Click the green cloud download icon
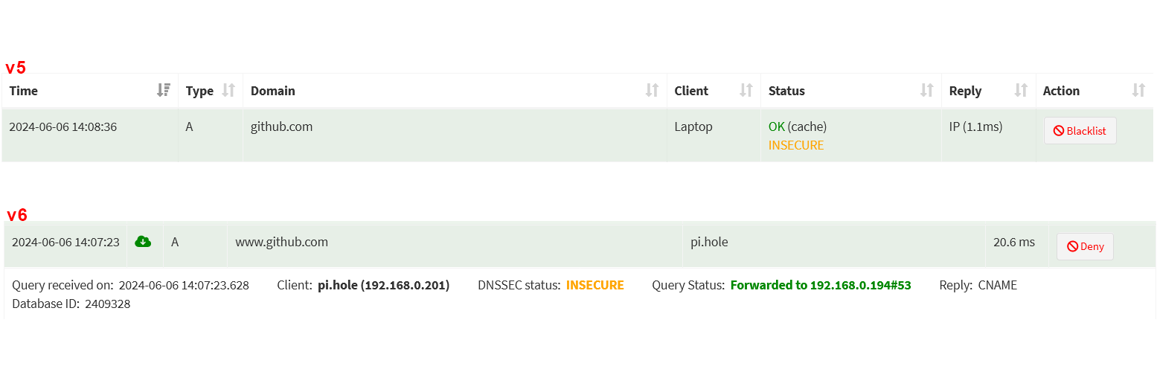Image resolution: width=1157 pixels, height=372 pixels. point(143,242)
